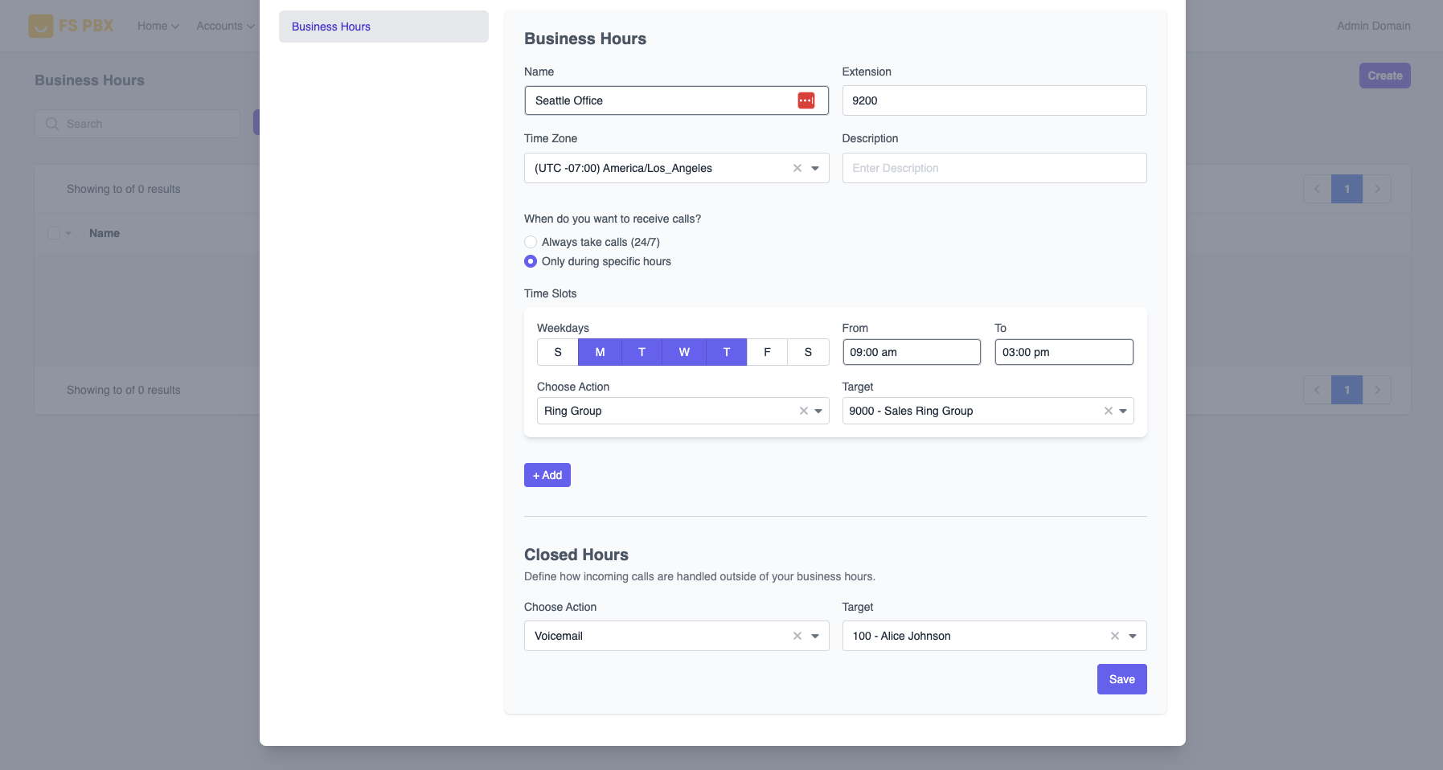Viewport: 1443px width, 770px height.
Task: Click the FS PBX logo icon
Action: (x=41, y=25)
